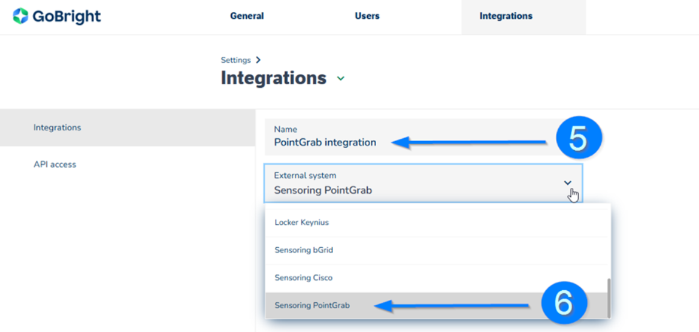The width and height of the screenshot is (699, 332).
Task: Click the chevron beside the Settings breadcrumb
Action: click(258, 60)
